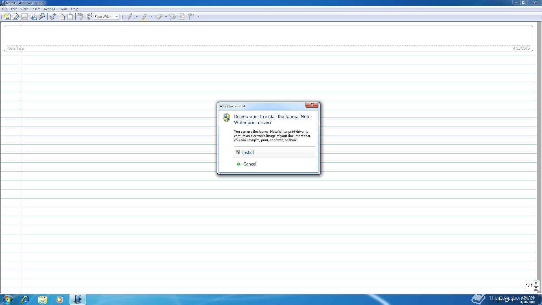Close the Windows Journal dialog with X
Image resolution: width=542 pixels, height=305 pixels.
[x=312, y=105]
